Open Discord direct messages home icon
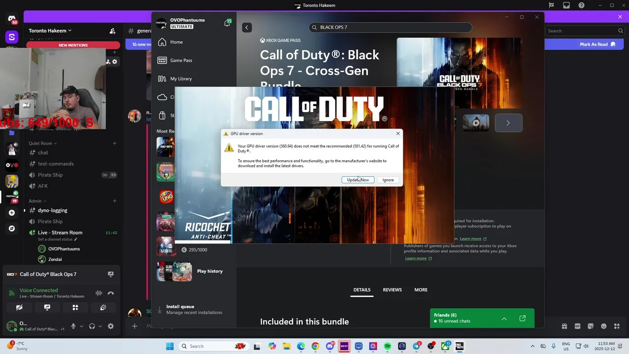629x354 pixels. click(x=12, y=19)
